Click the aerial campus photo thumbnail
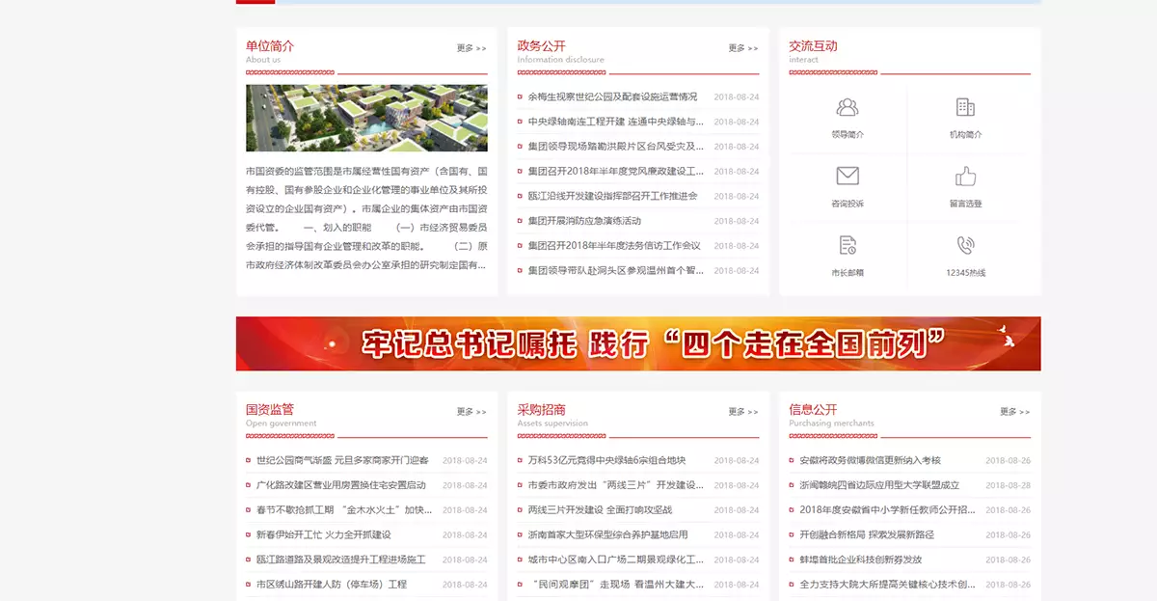Viewport: 1157px width, 601px height. pos(366,118)
